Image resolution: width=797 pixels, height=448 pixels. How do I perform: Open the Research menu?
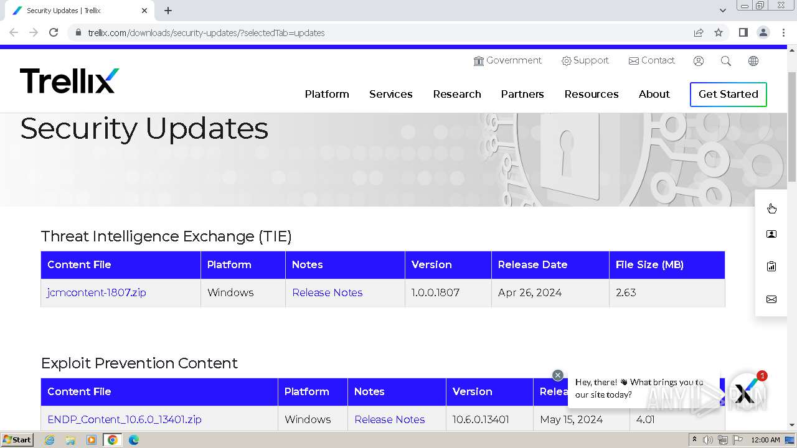[457, 94]
